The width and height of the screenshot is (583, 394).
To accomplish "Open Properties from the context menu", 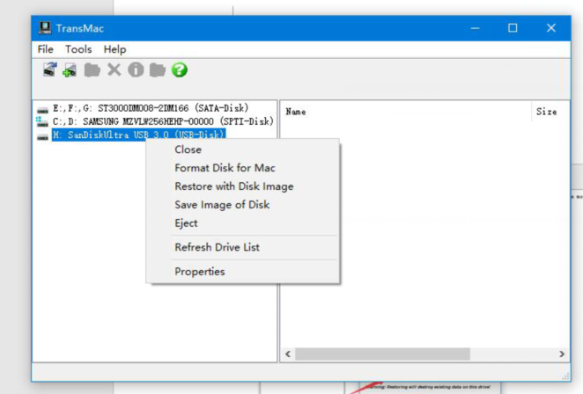I will click(243, 272).
